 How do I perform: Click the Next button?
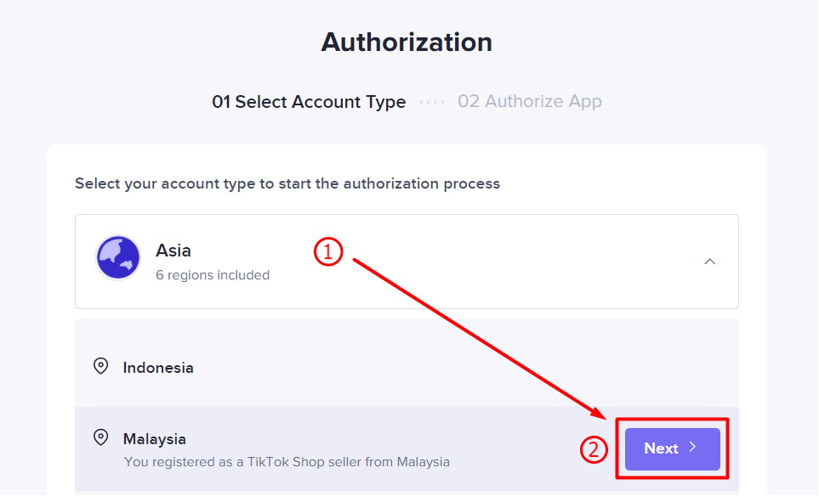[x=672, y=449]
